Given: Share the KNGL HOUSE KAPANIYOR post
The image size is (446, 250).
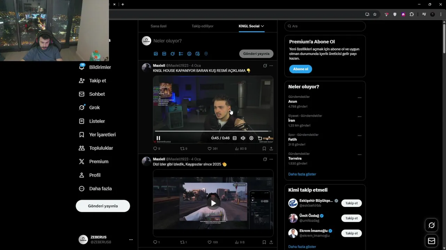Looking at the screenshot, I should pos(271,149).
